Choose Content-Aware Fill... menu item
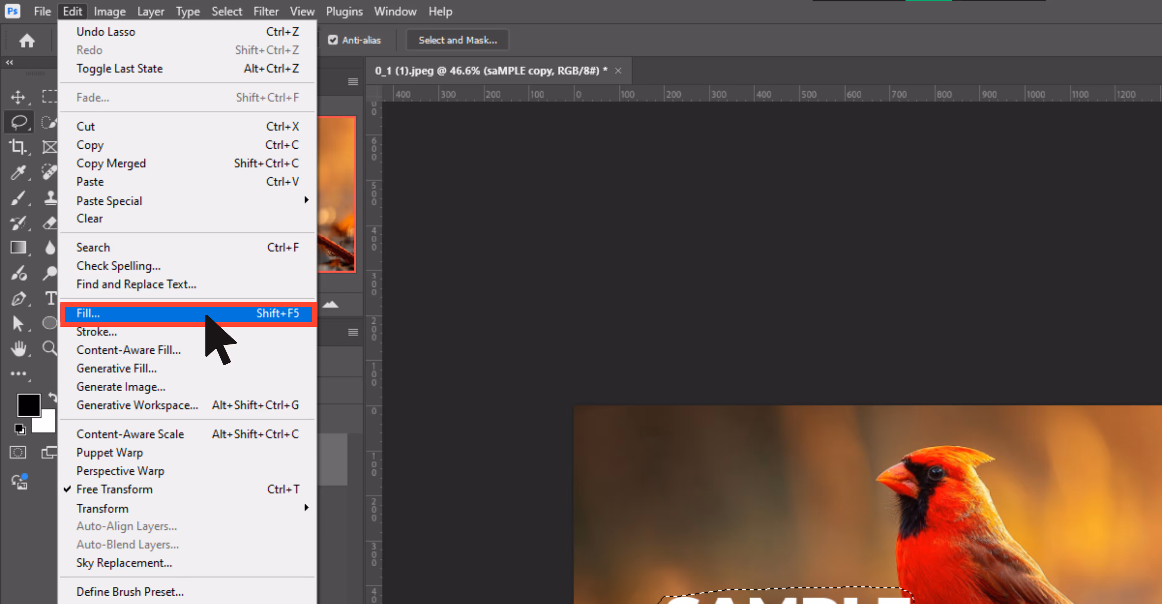Screen dimensions: 1162x604 [x=188, y=350]
